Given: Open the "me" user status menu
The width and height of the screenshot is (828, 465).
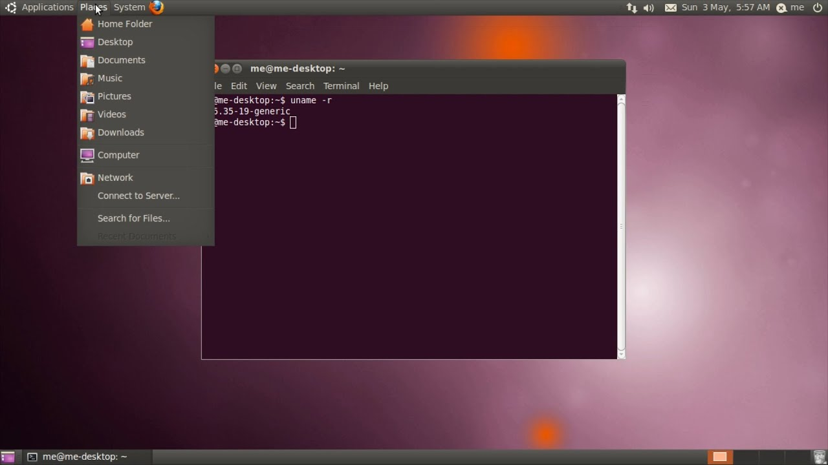Looking at the screenshot, I should tap(790, 7).
